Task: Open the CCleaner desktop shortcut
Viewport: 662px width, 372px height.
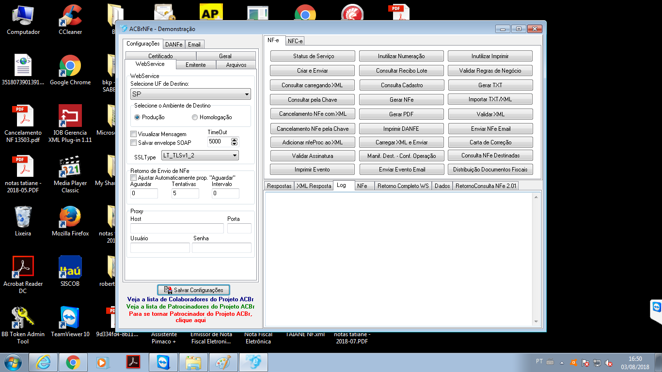Action: 70,20
